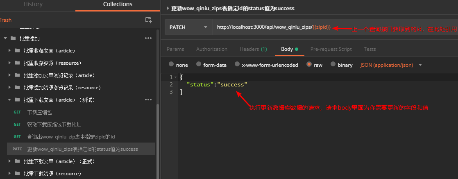Click line number 3 in body editor

[171, 92]
